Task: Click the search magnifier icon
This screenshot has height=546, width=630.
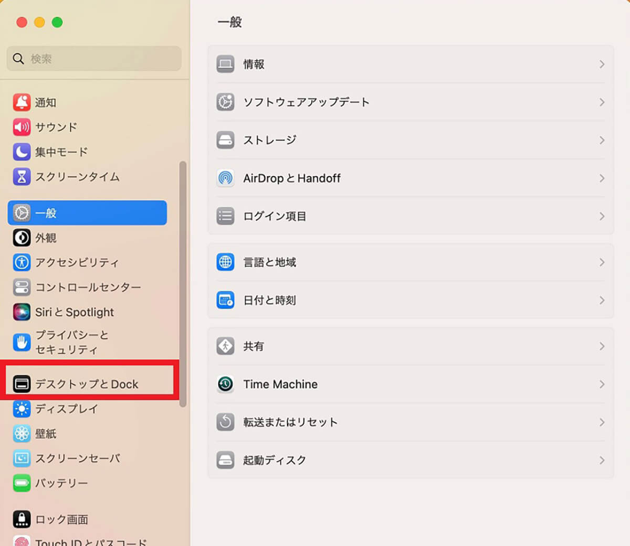Action: click(x=18, y=58)
